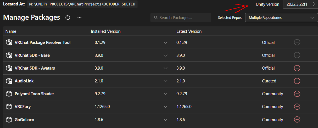
Task: Select the GoGoLoco package row name
Action: coord(24,120)
